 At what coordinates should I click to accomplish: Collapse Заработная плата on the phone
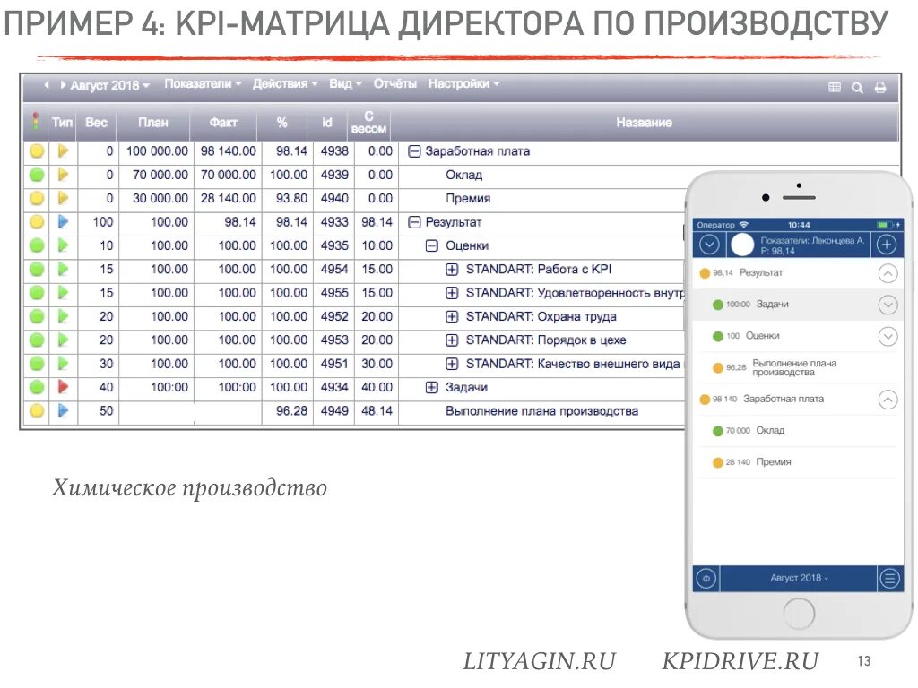[x=888, y=400]
